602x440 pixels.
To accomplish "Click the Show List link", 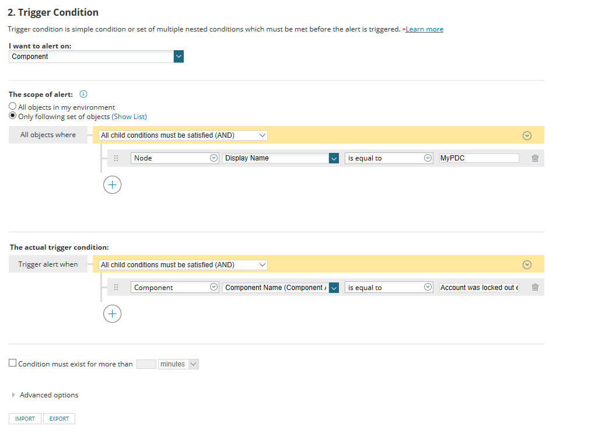I will (129, 117).
